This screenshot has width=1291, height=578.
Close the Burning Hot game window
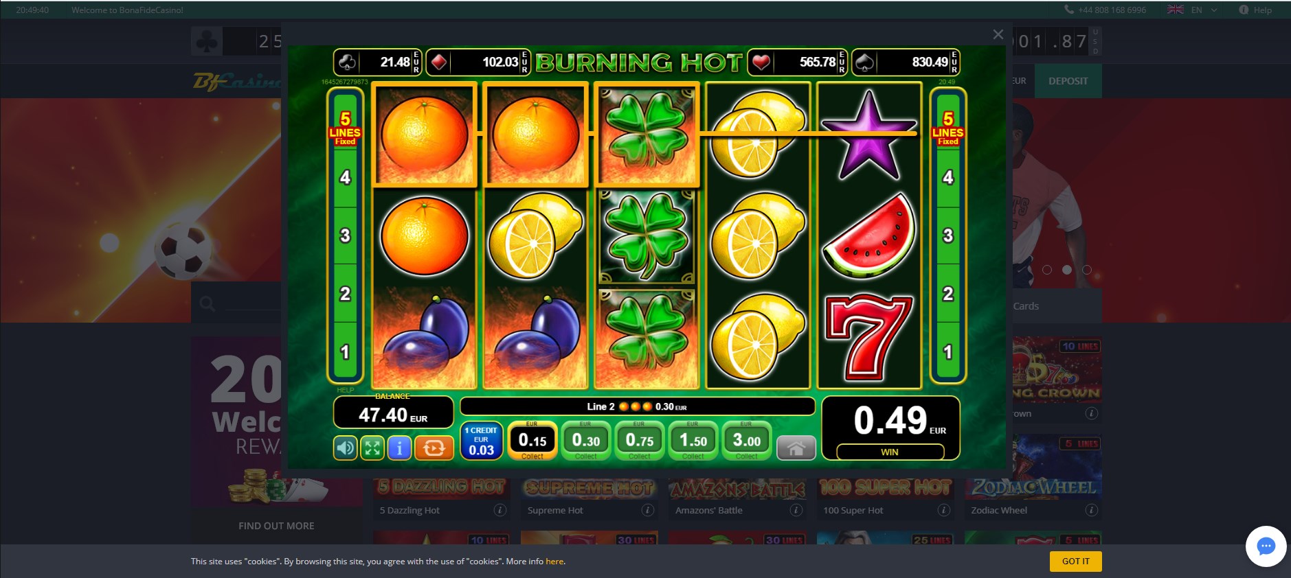coord(998,34)
